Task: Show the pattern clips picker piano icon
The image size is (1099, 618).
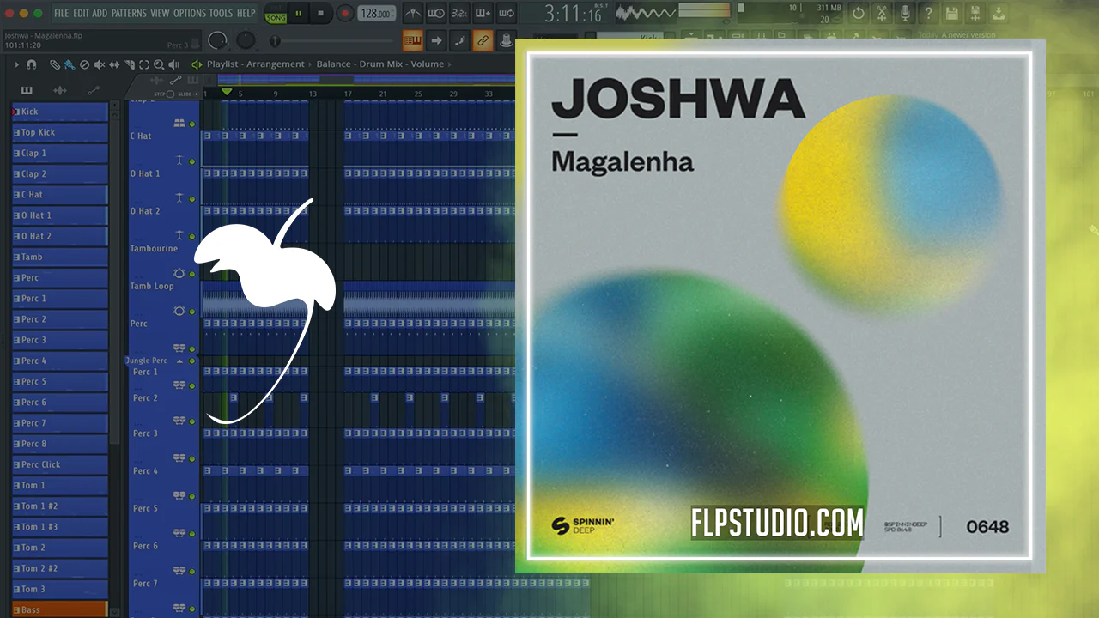Action: [27, 90]
